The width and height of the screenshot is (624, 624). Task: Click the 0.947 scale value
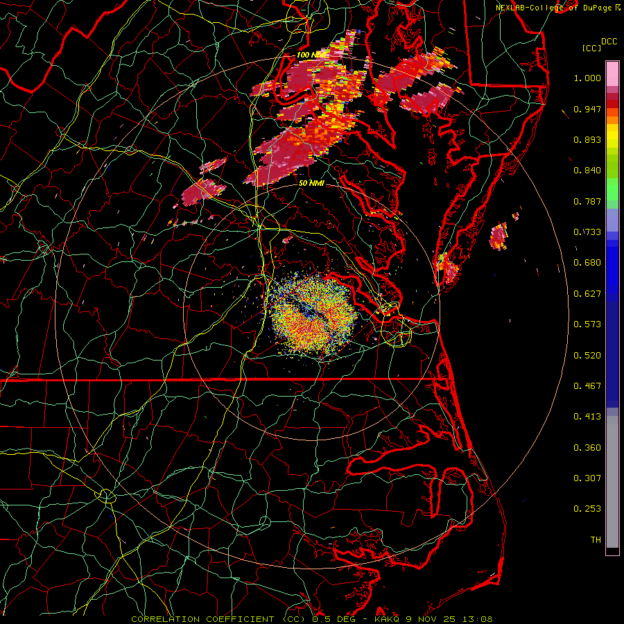pyautogui.click(x=587, y=109)
